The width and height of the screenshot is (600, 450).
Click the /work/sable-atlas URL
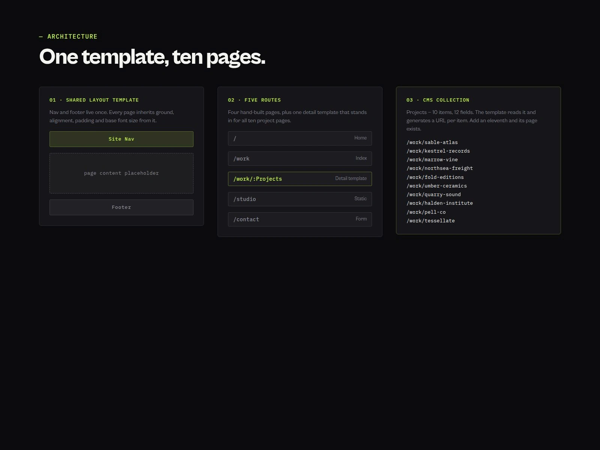(432, 142)
